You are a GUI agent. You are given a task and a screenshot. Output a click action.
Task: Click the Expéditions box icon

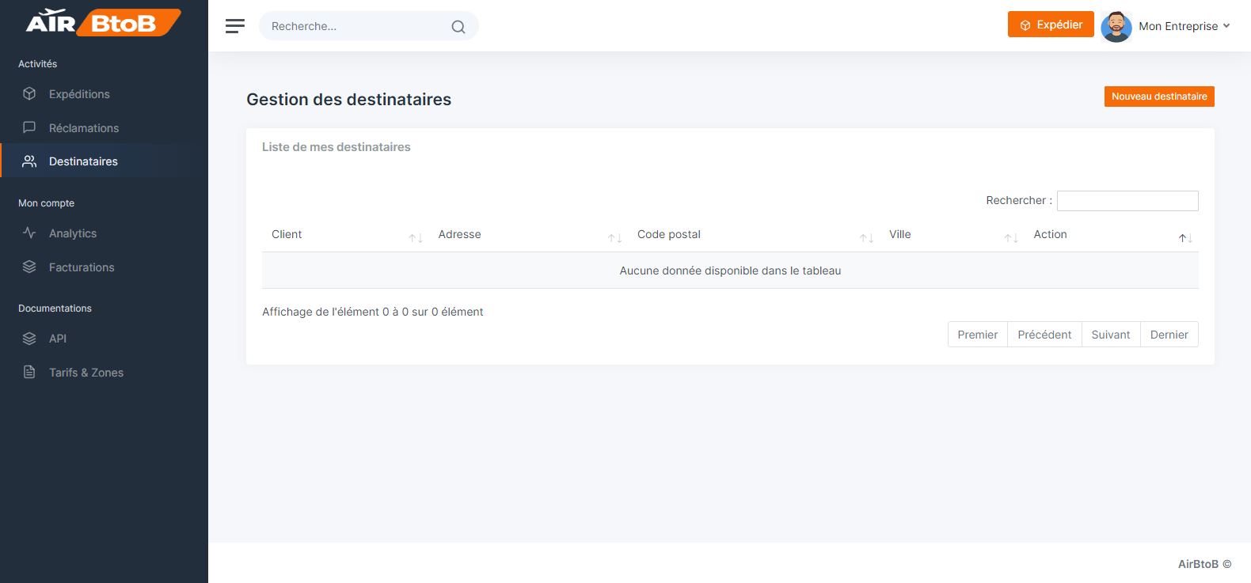pyautogui.click(x=29, y=93)
